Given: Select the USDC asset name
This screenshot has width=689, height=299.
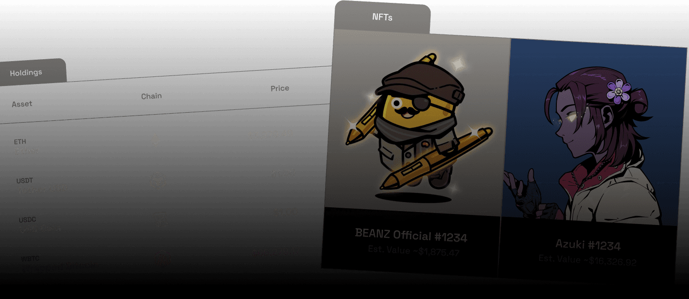Looking at the screenshot, I should (x=27, y=220).
